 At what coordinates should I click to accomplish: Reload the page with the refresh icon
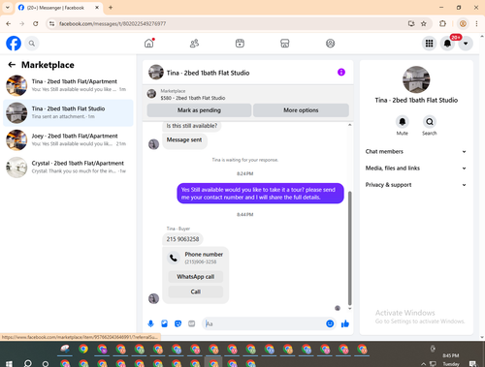[36, 23]
